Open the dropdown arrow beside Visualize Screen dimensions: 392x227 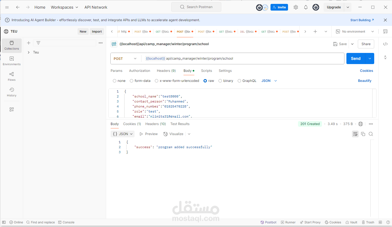189,134
